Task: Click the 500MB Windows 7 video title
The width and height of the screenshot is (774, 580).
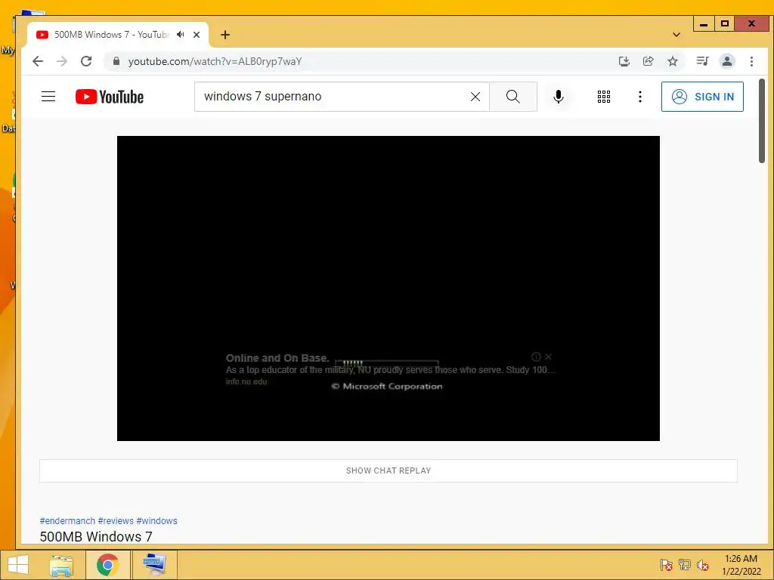Action: click(96, 537)
